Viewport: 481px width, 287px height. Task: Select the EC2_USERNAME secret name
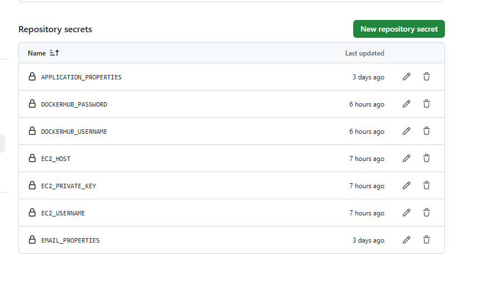[x=63, y=213]
